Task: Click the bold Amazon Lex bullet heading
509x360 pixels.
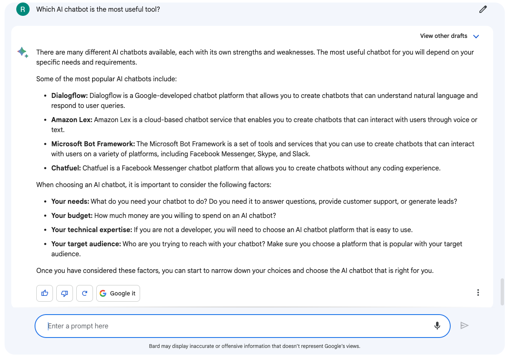Action: [72, 120]
